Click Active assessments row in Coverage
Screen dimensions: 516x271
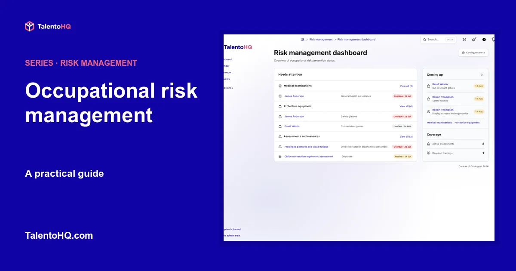[455, 144]
